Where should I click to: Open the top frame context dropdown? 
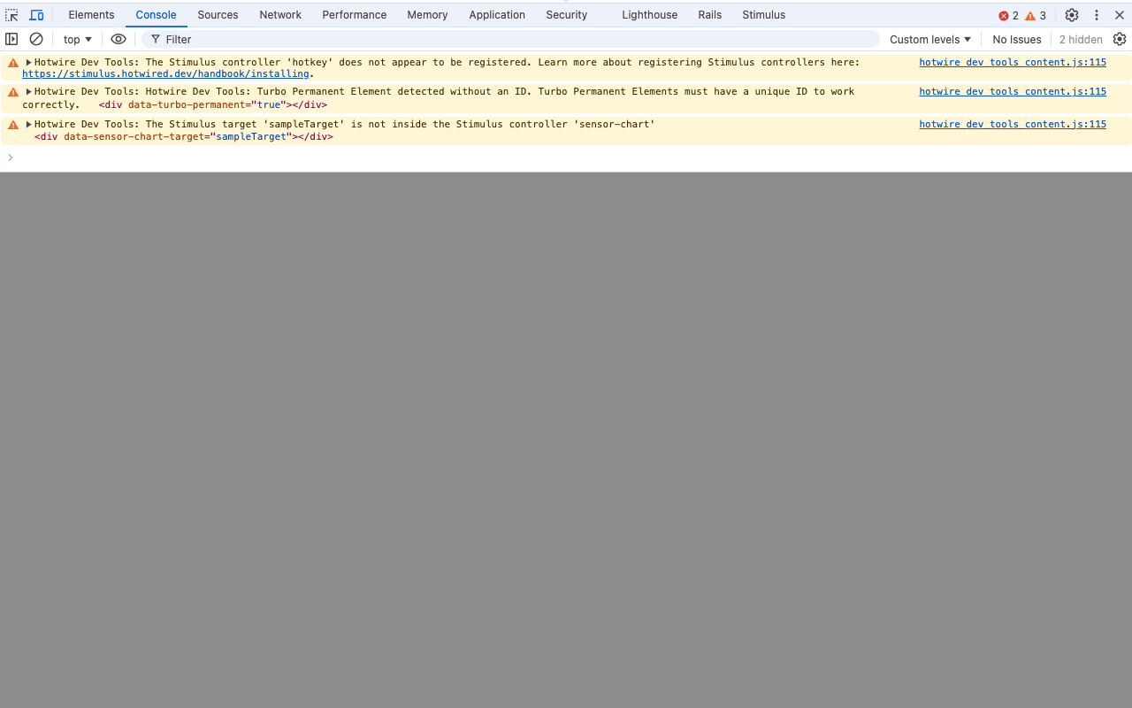point(76,39)
